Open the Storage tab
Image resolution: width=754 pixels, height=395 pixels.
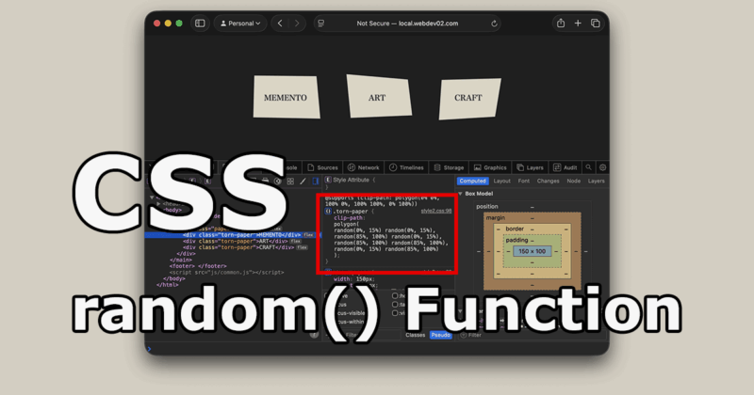(449, 167)
